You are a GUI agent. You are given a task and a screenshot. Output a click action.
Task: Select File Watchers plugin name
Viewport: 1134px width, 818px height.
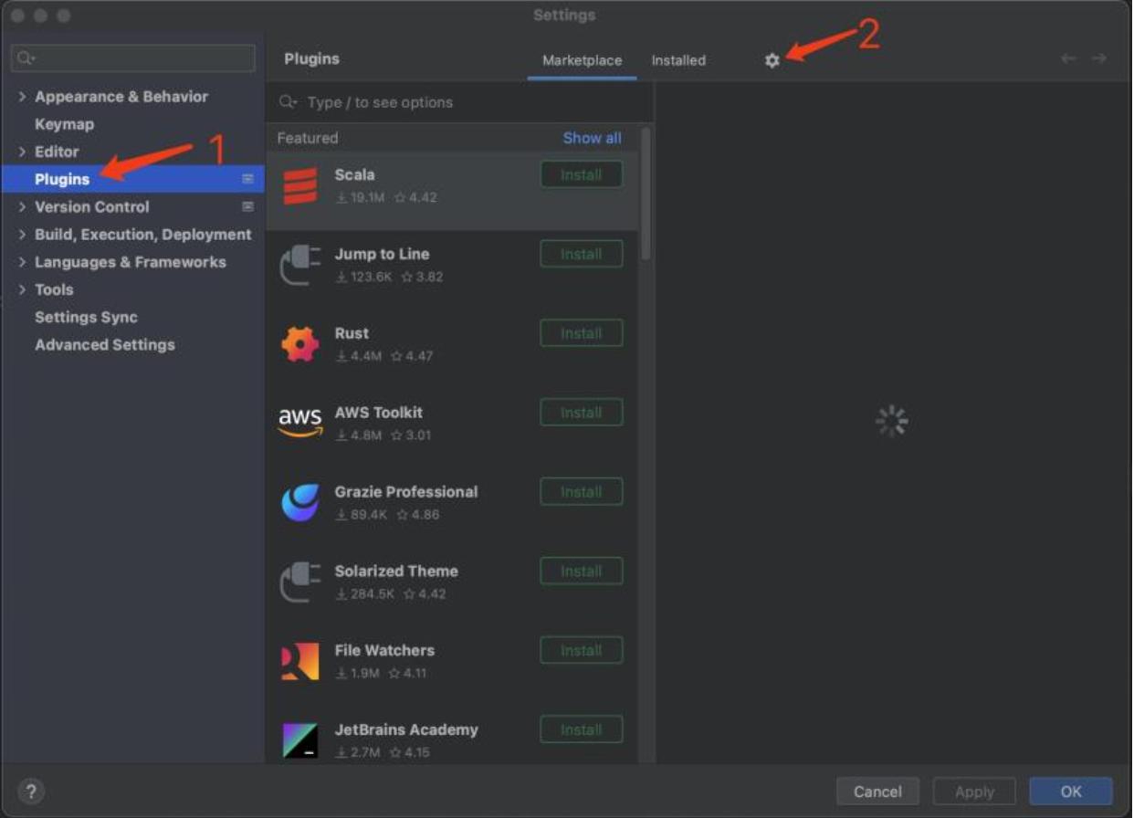pos(384,651)
